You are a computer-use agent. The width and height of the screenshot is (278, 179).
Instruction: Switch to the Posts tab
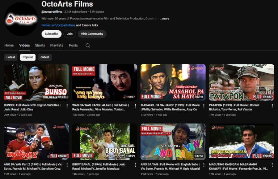pyautogui.click(x=73, y=45)
